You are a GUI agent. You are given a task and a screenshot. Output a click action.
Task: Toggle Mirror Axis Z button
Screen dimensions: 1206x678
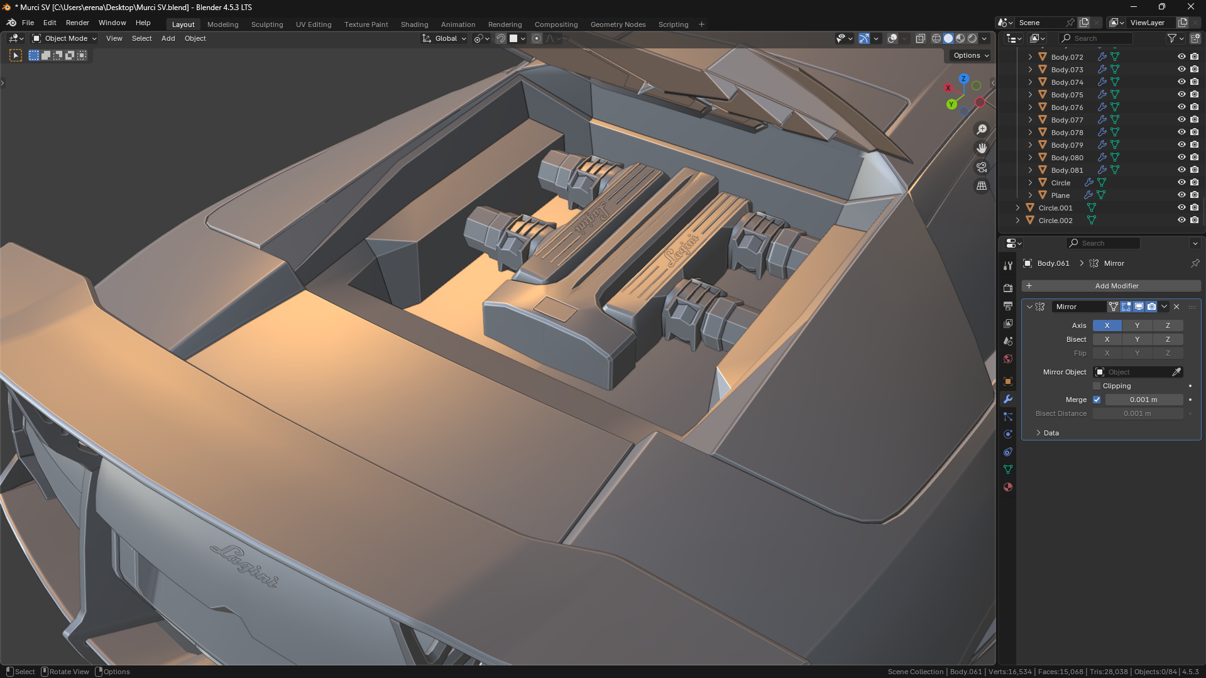pyautogui.click(x=1168, y=325)
